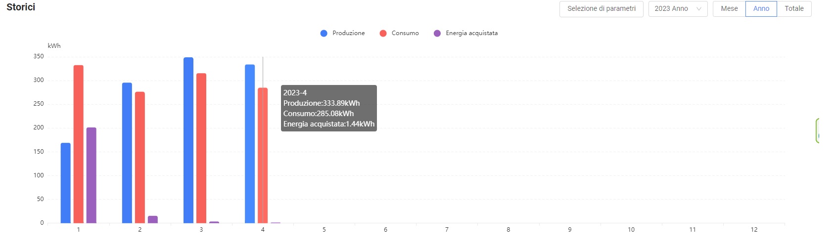Toggle the Produzione series label in legend
The width and height of the screenshot is (834, 250).
coord(348,33)
